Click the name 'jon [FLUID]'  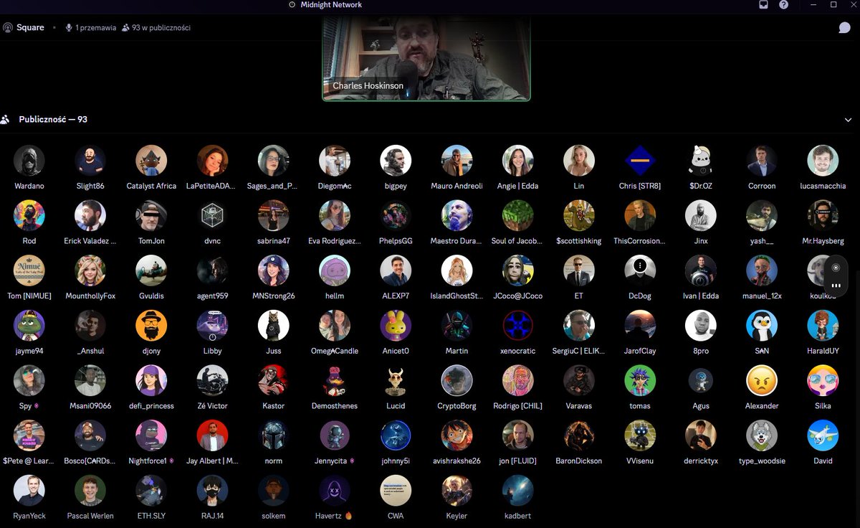click(x=517, y=461)
